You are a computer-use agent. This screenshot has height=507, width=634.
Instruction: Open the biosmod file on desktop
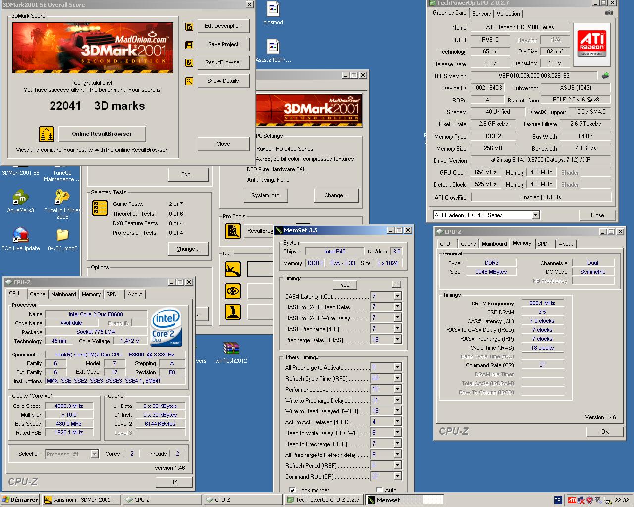(273, 9)
